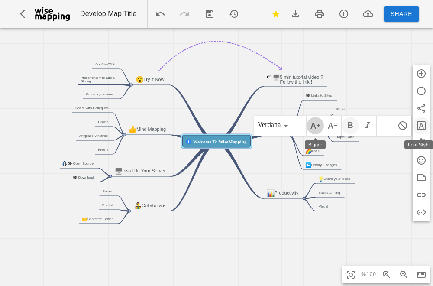Select the Share with Collegues subtopic
Screen dimensions: 433x286
[x=92, y=108]
